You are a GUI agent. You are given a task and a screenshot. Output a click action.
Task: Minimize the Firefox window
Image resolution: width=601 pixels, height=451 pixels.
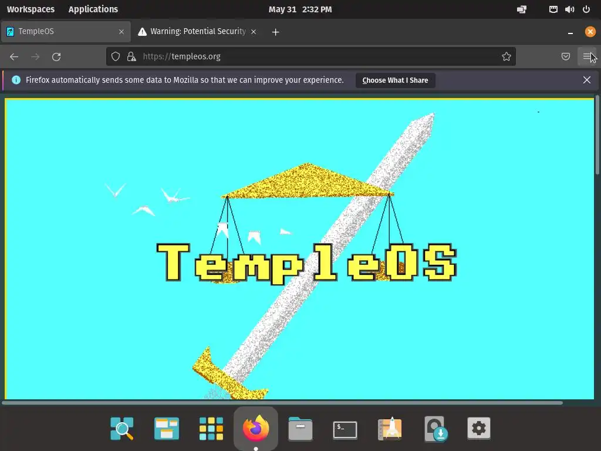pos(570,32)
